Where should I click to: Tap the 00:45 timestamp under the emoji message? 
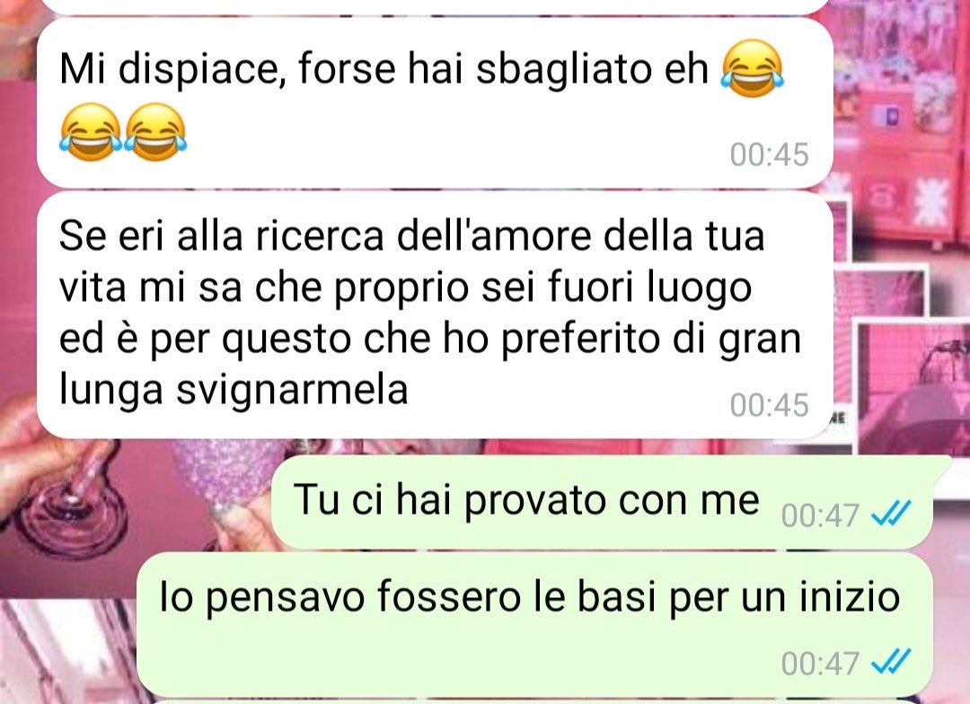[769, 154]
